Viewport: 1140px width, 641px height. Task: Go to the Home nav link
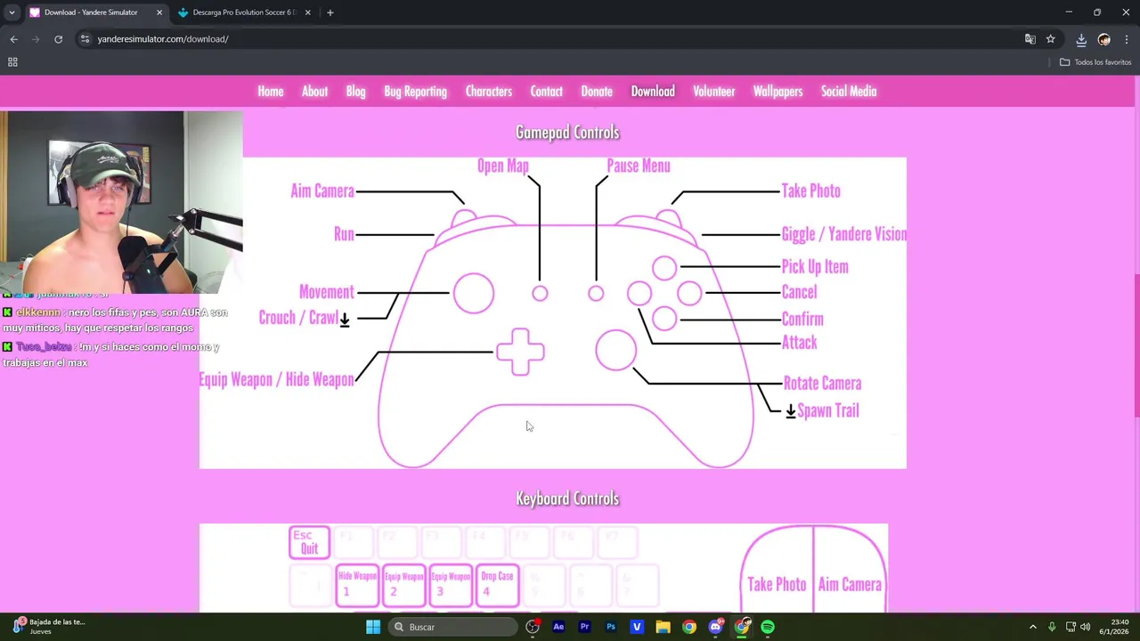(x=271, y=91)
